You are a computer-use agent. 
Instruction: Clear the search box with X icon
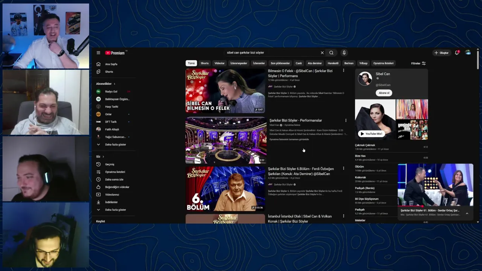[322, 53]
